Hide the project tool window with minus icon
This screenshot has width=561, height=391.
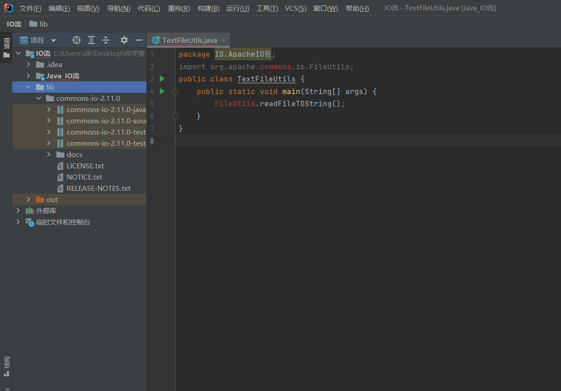139,40
